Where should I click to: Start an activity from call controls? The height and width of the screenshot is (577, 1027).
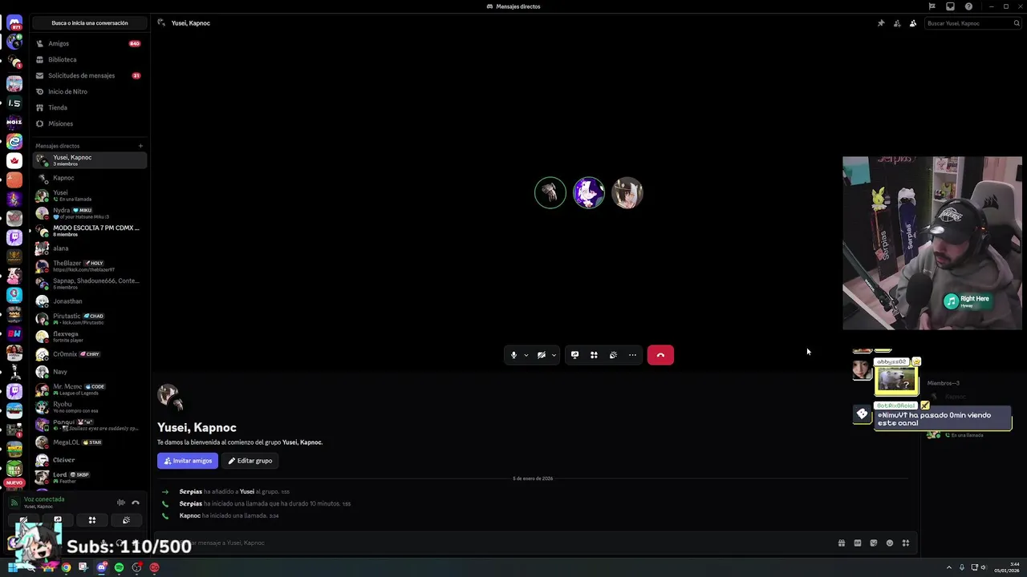point(594,355)
